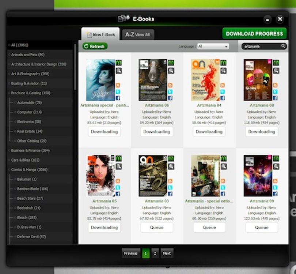The width and height of the screenshot is (296, 274).
Task: Open the Download Progress panel
Action: [x=254, y=34]
